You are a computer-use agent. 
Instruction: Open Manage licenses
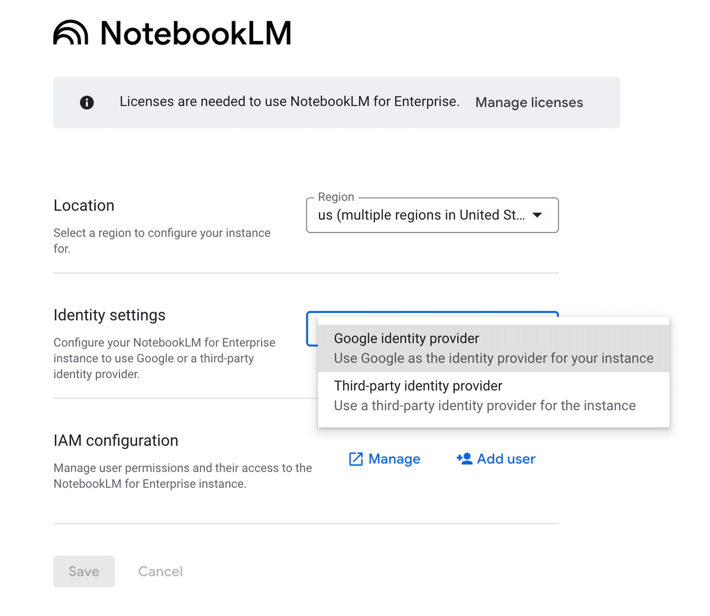pos(528,102)
